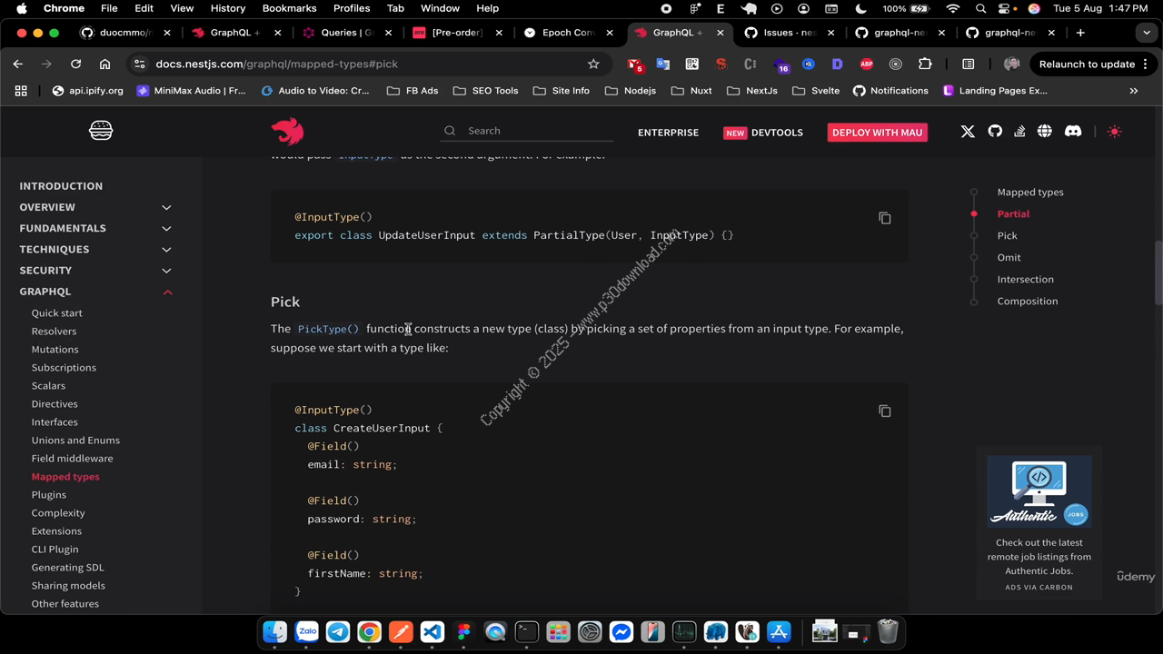This screenshot has height=654, width=1163.
Task: Open the Discord icon in header
Action: [x=1073, y=132]
